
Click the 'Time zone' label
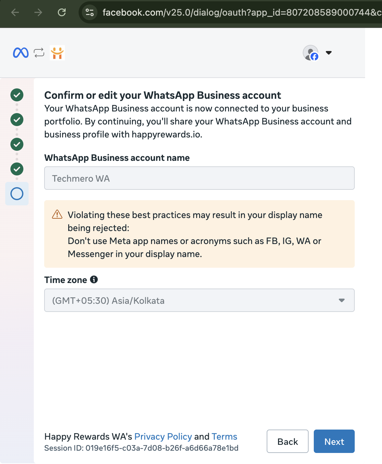[66, 280]
